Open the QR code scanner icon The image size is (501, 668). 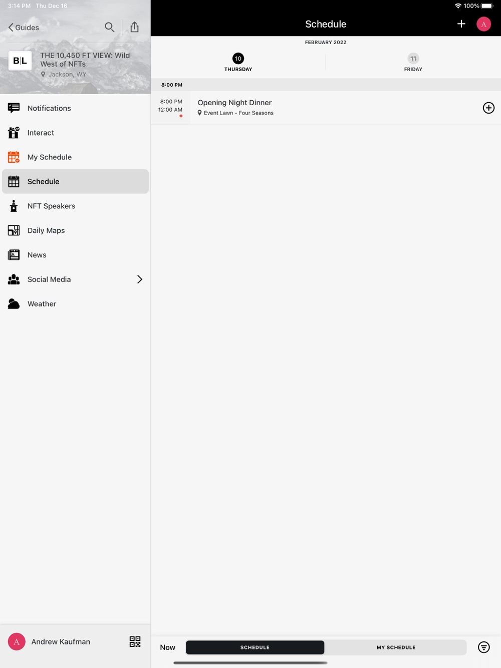(135, 641)
